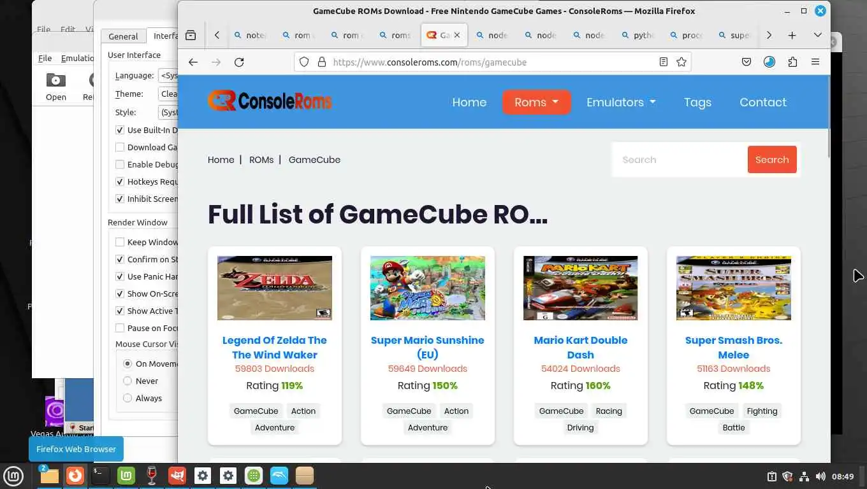Viewport: 867px width, 489px height.
Task: Toggle Hotkeys Require focus checkbox
Action: 120,181
